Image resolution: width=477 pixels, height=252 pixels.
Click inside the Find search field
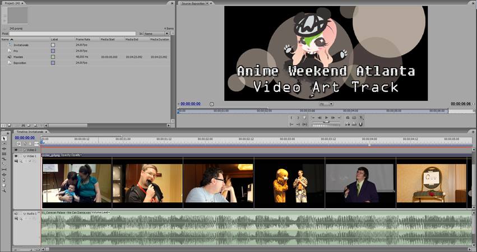point(72,34)
